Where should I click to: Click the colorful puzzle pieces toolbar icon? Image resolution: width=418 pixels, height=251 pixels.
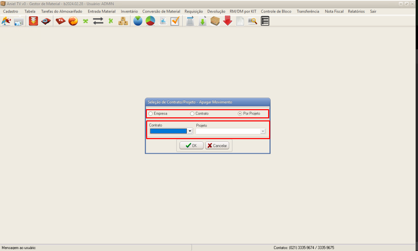pos(6,21)
